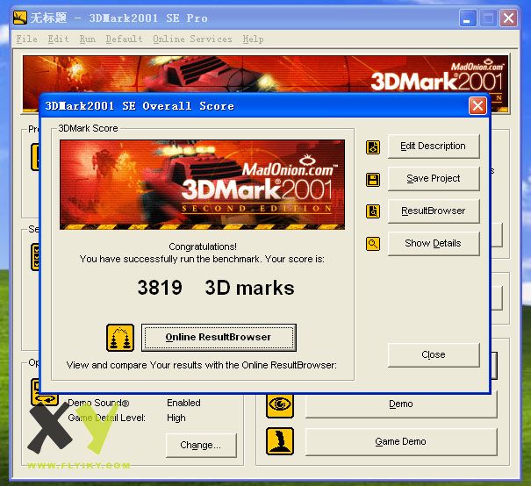This screenshot has width=531, height=486.
Task: Click the Change... options button
Action: (x=201, y=445)
